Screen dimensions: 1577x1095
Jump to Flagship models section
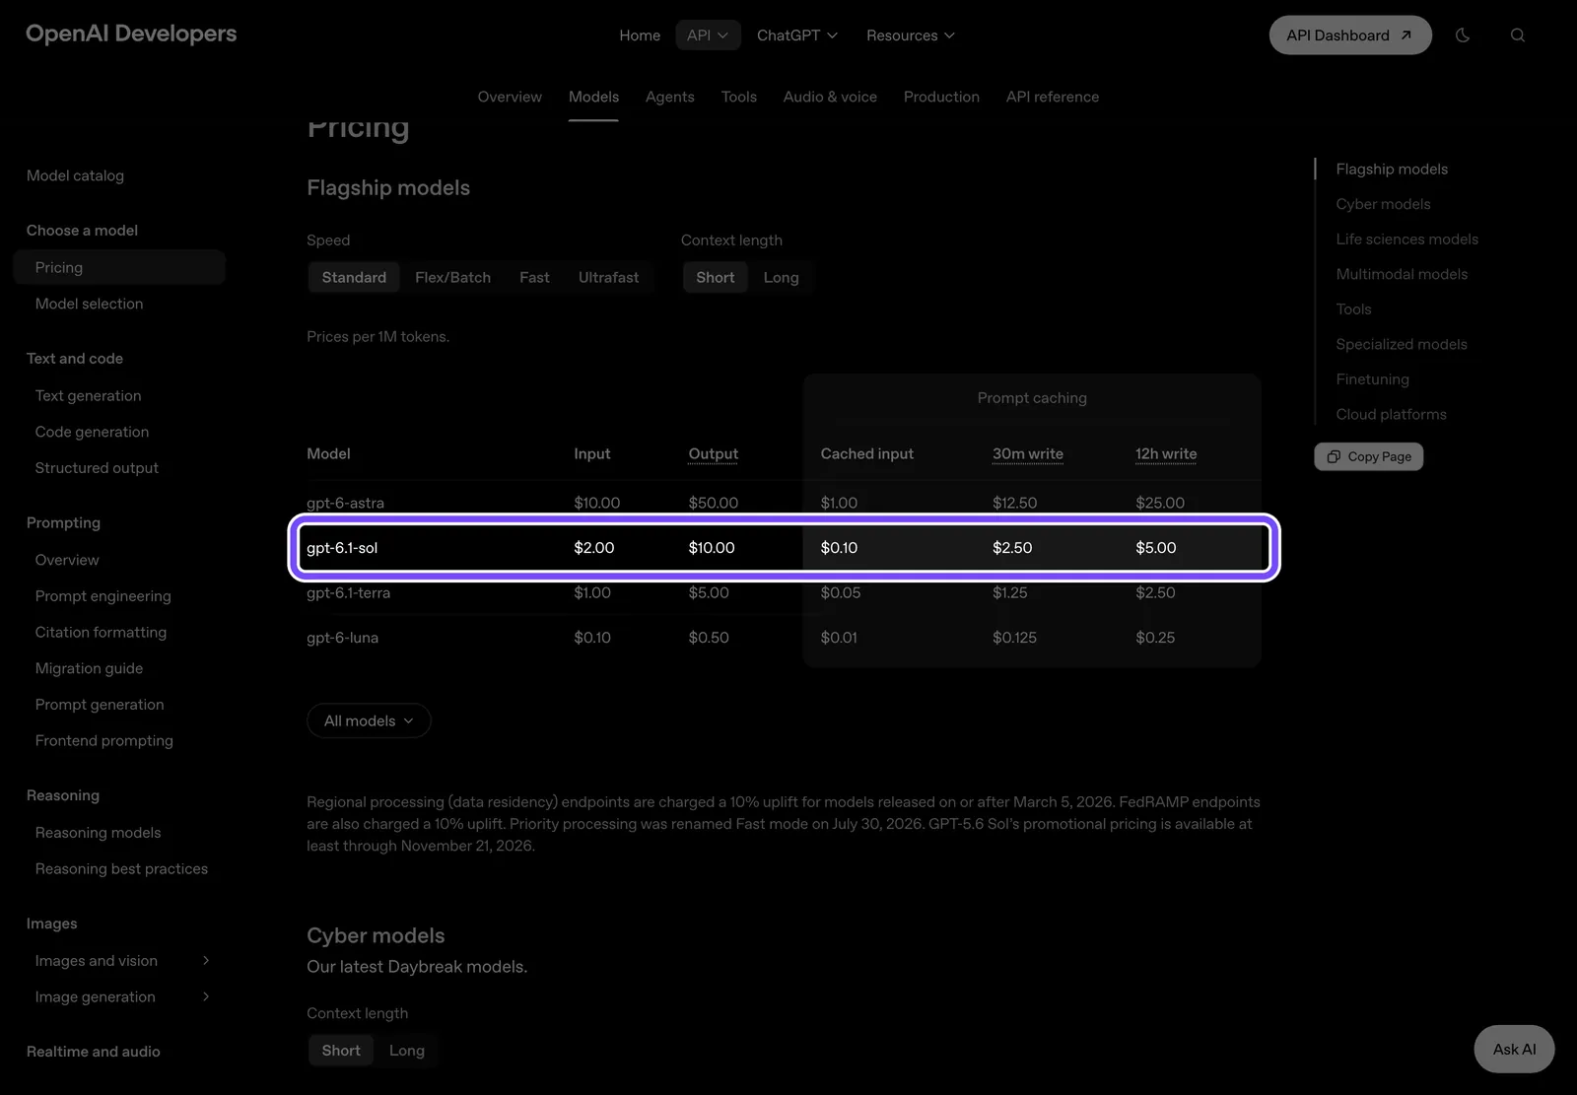pyautogui.click(x=1392, y=170)
